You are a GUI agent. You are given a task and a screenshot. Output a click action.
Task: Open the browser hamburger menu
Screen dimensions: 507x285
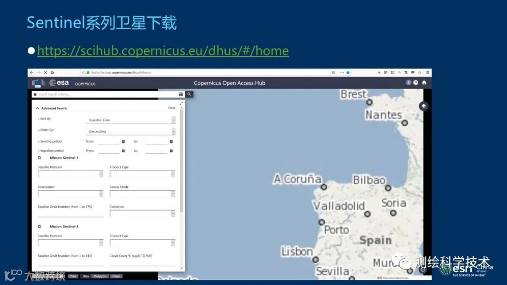(x=428, y=72)
